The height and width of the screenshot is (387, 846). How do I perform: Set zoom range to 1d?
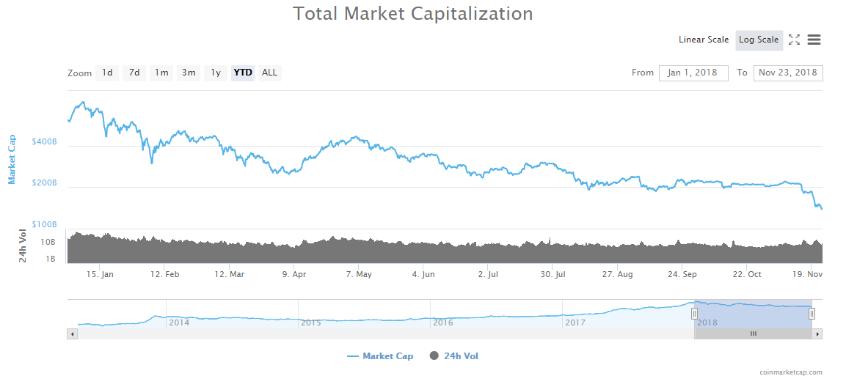tap(107, 73)
